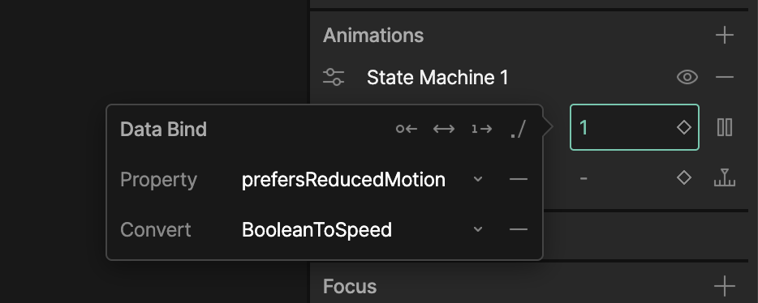Choose the bind-once direction icon
Screen dimensions: 758x303
[481, 129]
